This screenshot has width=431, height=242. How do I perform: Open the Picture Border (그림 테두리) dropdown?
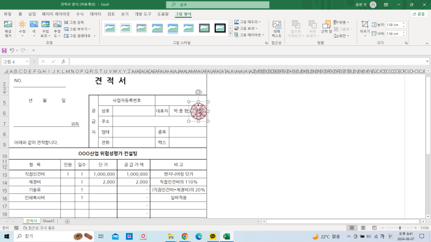tap(248, 21)
